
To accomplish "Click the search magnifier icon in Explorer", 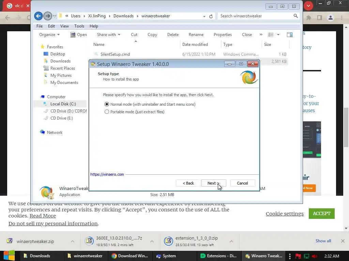I will pos(295,16).
